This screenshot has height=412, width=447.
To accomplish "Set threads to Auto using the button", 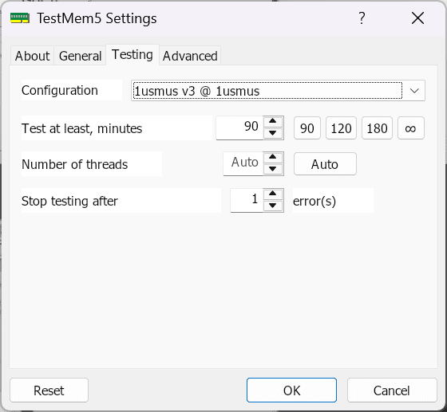I will tap(325, 164).
